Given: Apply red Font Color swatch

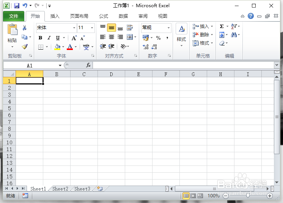Looking at the screenshot, I should click(70, 47).
